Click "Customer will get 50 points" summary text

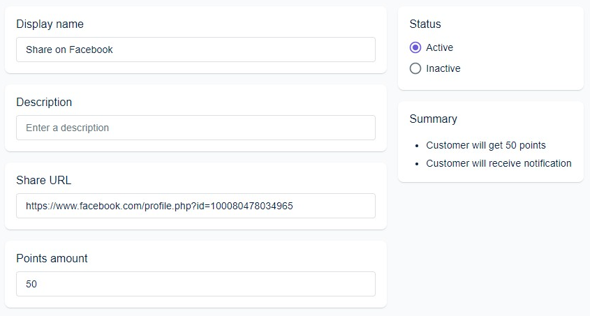(x=486, y=145)
